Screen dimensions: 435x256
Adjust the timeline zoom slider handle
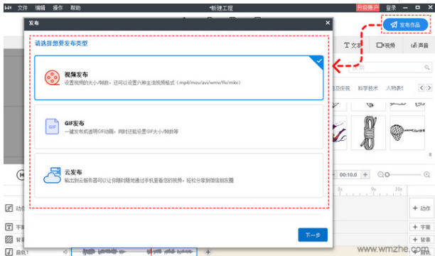[387, 175]
